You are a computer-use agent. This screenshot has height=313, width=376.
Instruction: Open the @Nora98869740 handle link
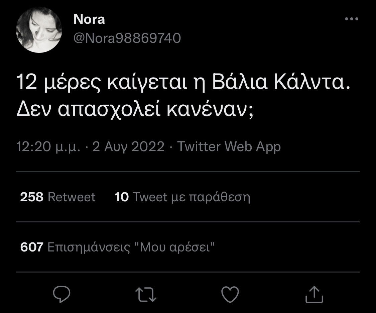(127, 38)
